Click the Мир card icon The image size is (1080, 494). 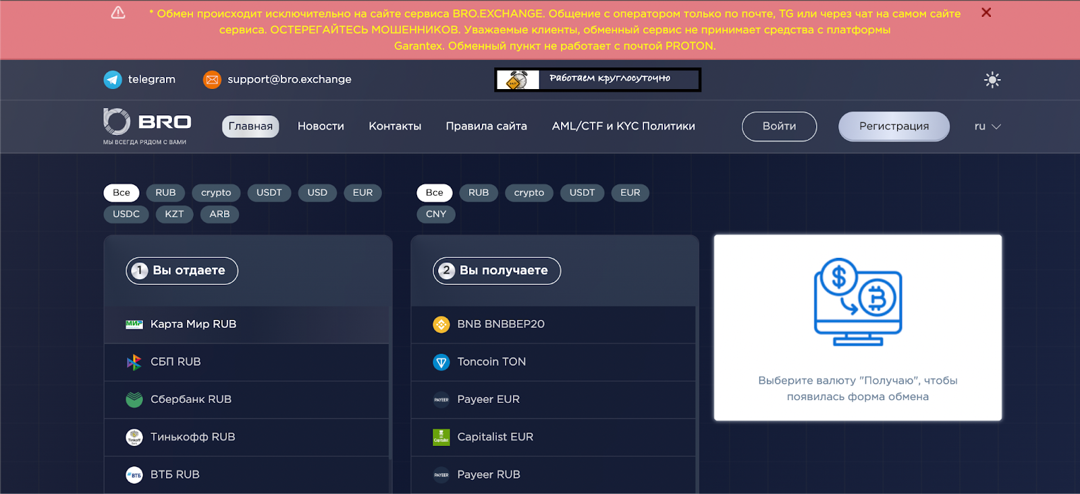(134, 325)
